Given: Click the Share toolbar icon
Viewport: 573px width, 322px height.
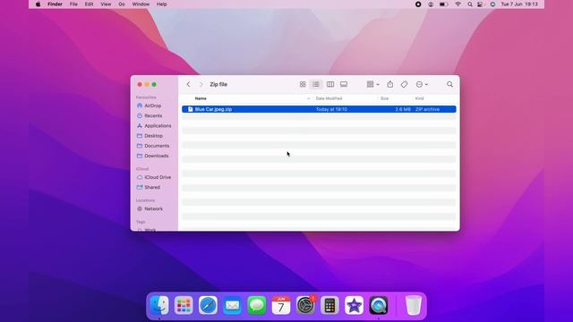Looking at the screenshot, I should pos(390,84).
